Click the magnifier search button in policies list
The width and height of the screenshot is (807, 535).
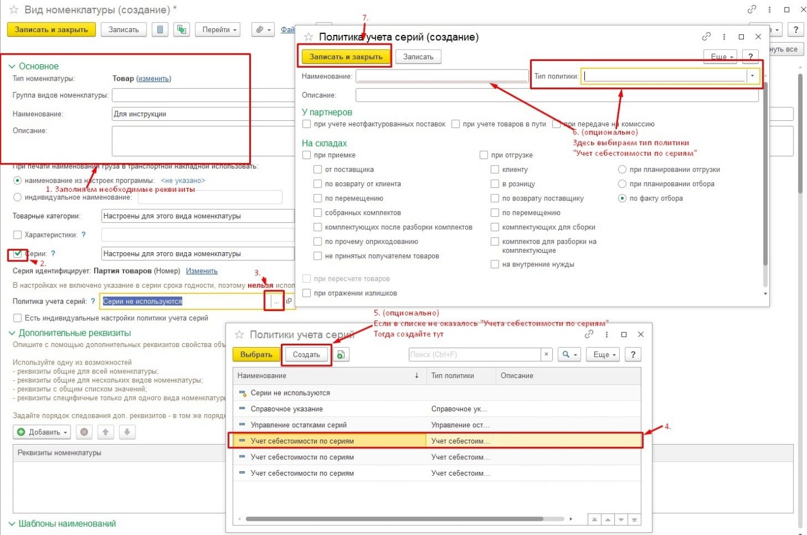(568, 355)
